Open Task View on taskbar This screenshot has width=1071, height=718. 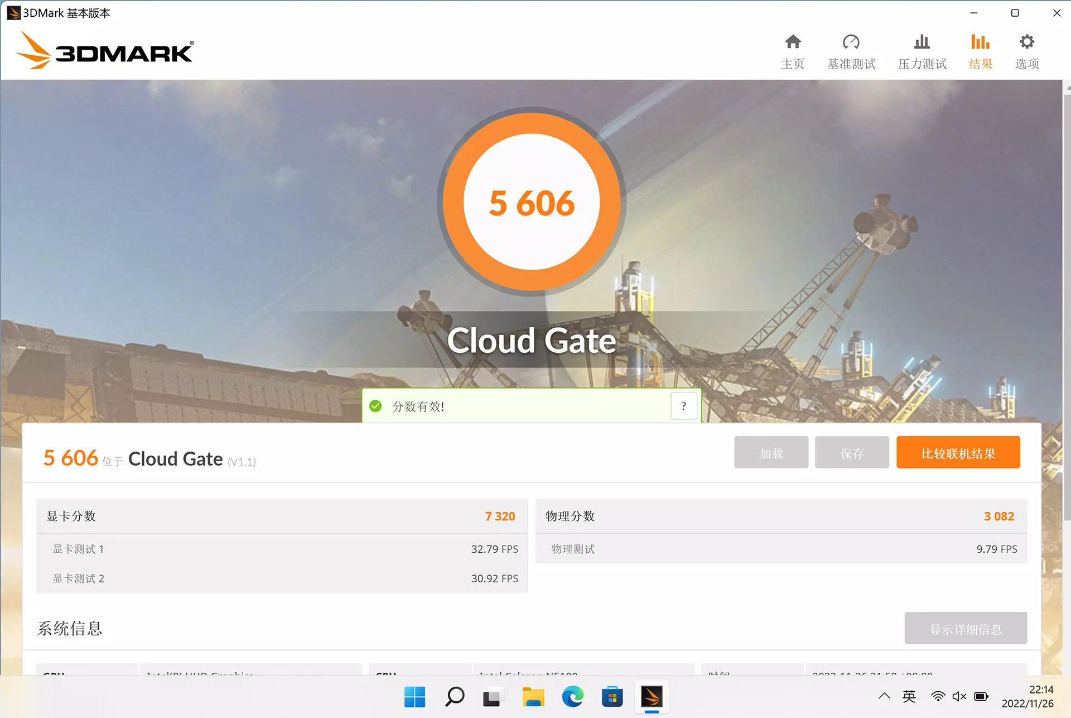[x=492, y=696]
